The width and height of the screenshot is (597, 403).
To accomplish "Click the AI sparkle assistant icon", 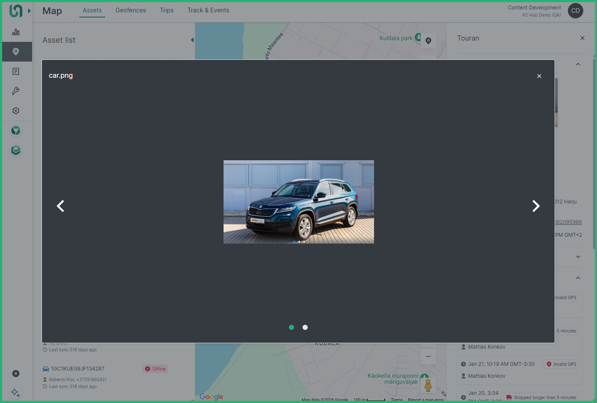I will pos(15,392).
